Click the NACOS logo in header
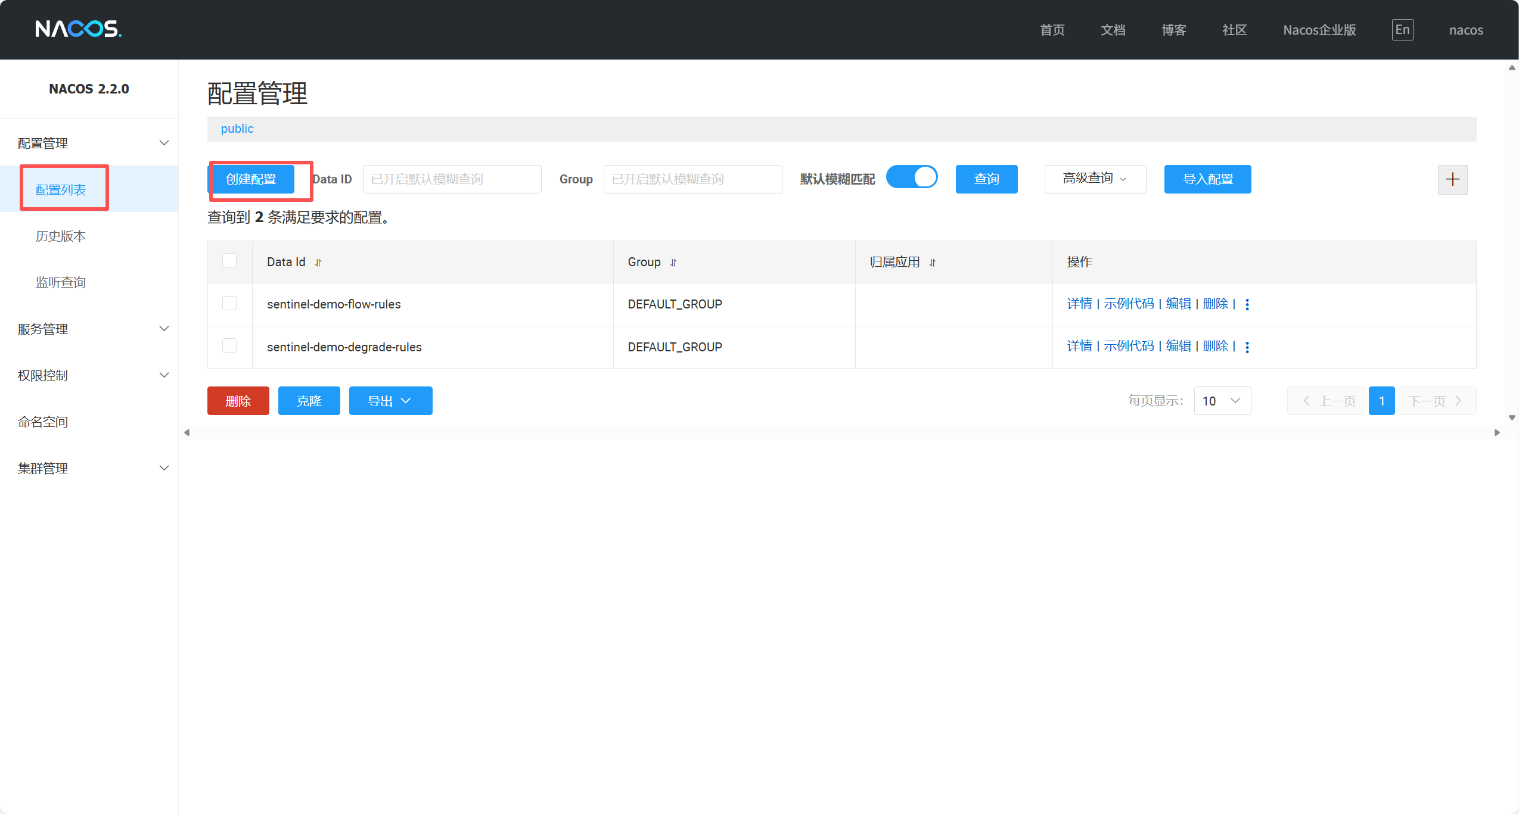 [x=78, y=29]
